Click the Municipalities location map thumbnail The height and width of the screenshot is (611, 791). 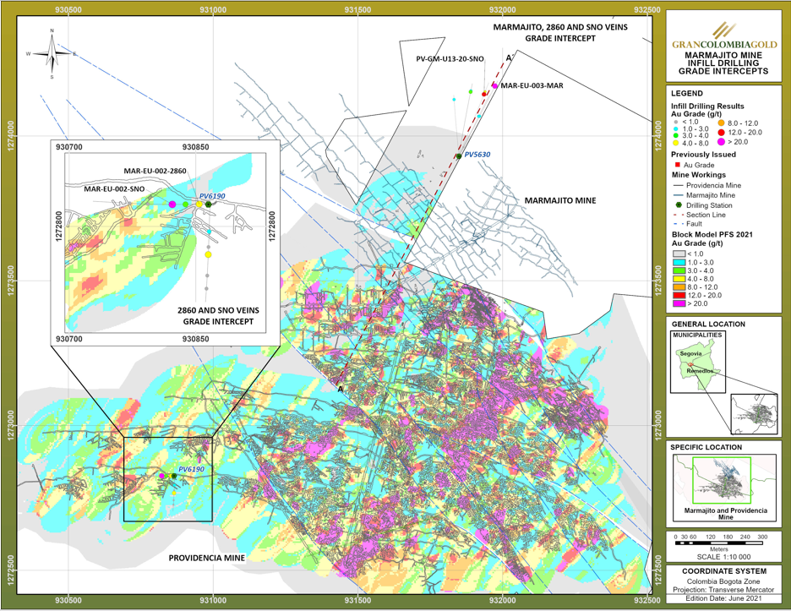coord(698,362)
